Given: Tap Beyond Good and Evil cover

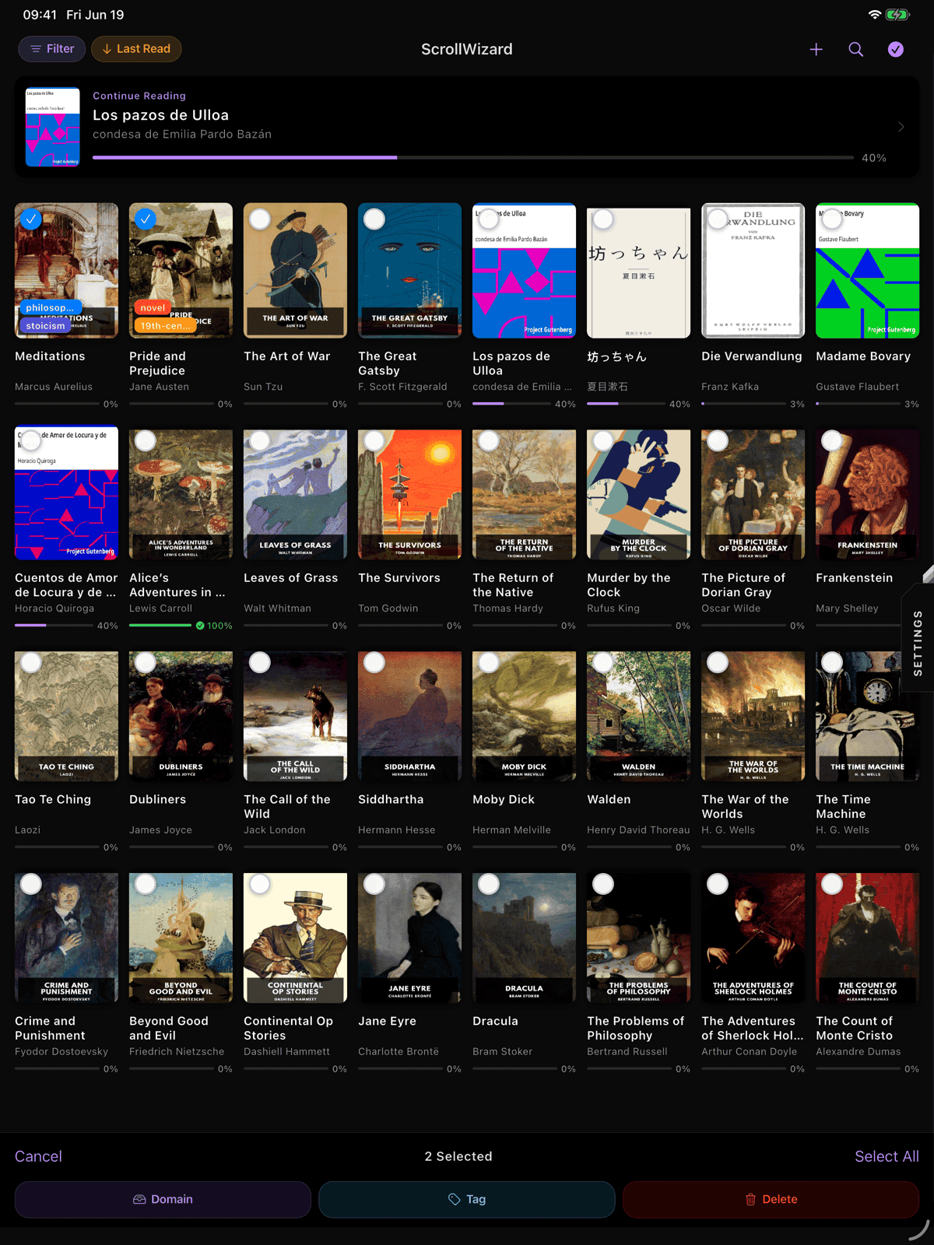Looking at the screenshot, I should [x=181, y=938].
